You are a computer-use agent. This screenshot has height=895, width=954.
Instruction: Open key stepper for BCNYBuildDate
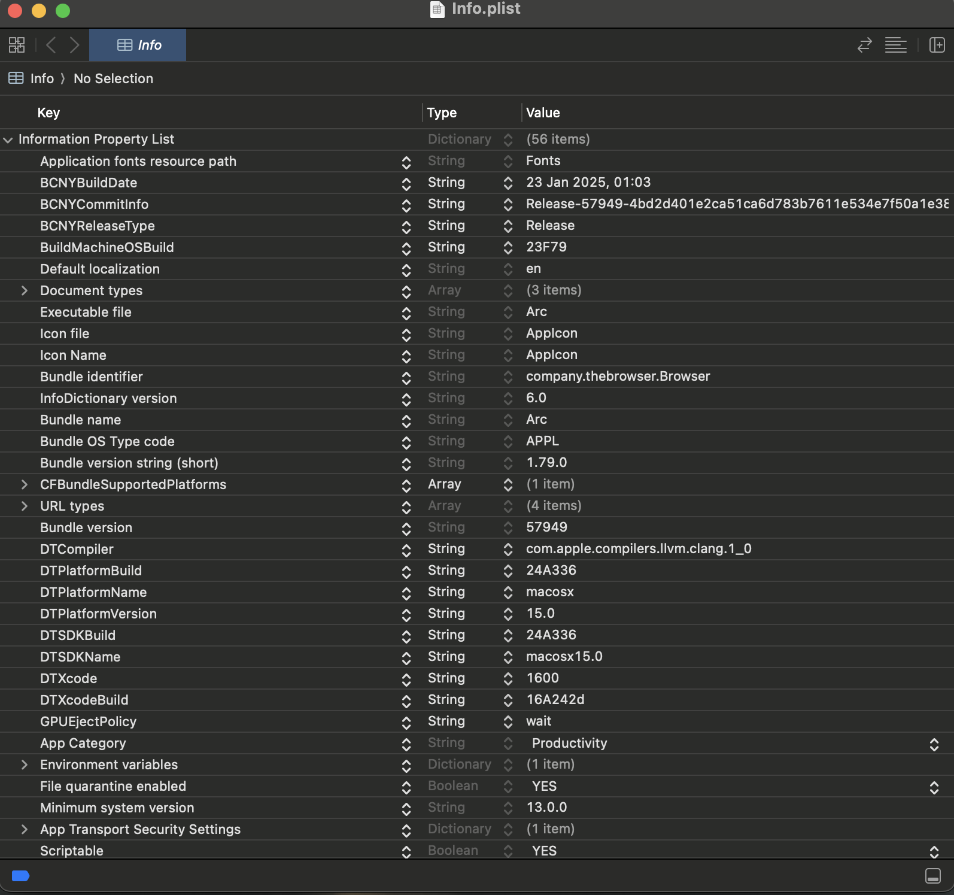[x=406, y=183]
